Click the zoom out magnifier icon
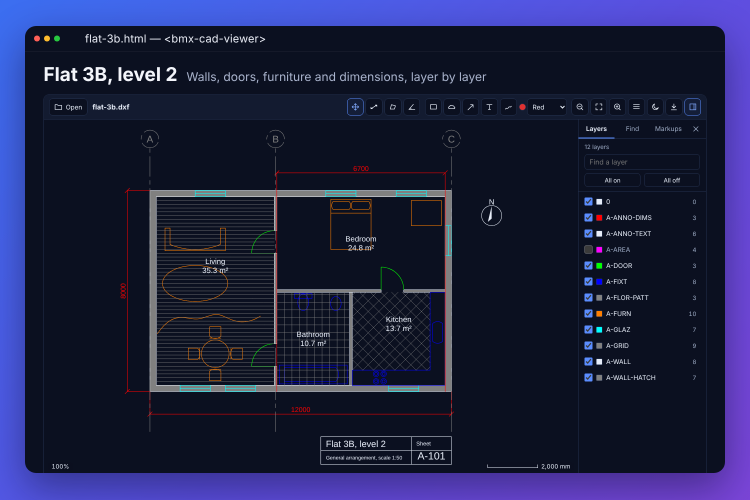The height and width of the screenshot is (500, 750). tap(579, 107)
